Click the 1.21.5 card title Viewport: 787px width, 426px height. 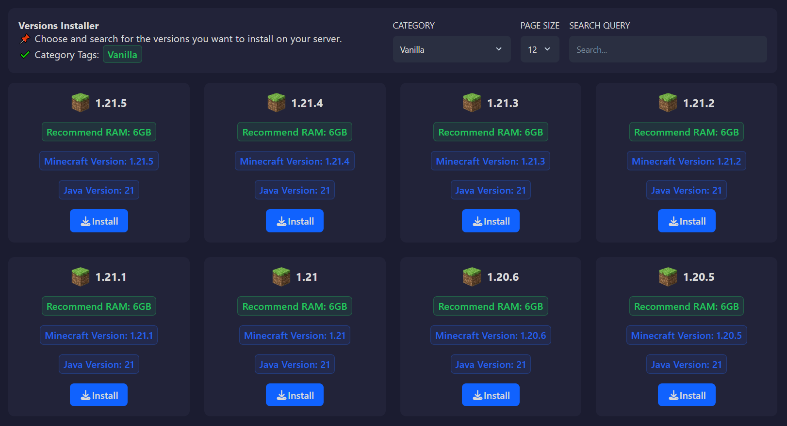(111, 103)
